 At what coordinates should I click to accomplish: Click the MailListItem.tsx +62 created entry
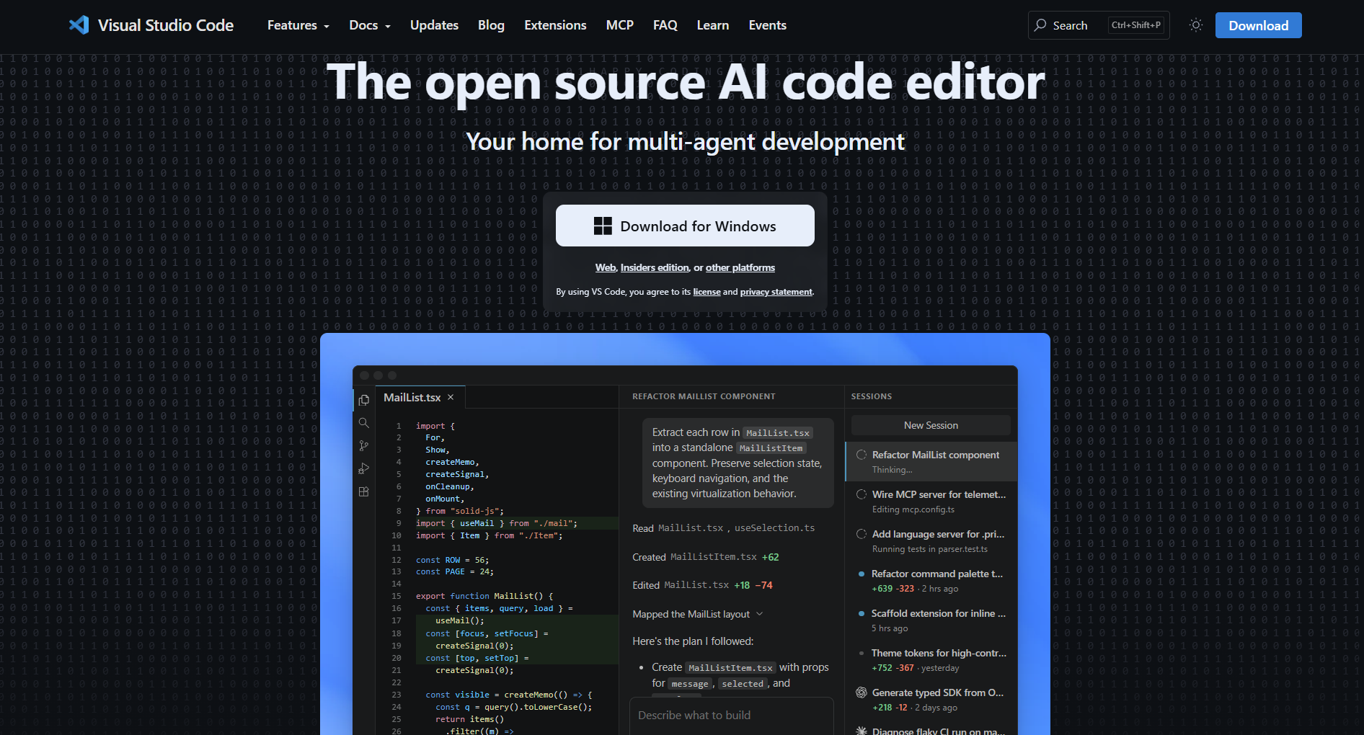pyautogui.click(x=705, y=557)
